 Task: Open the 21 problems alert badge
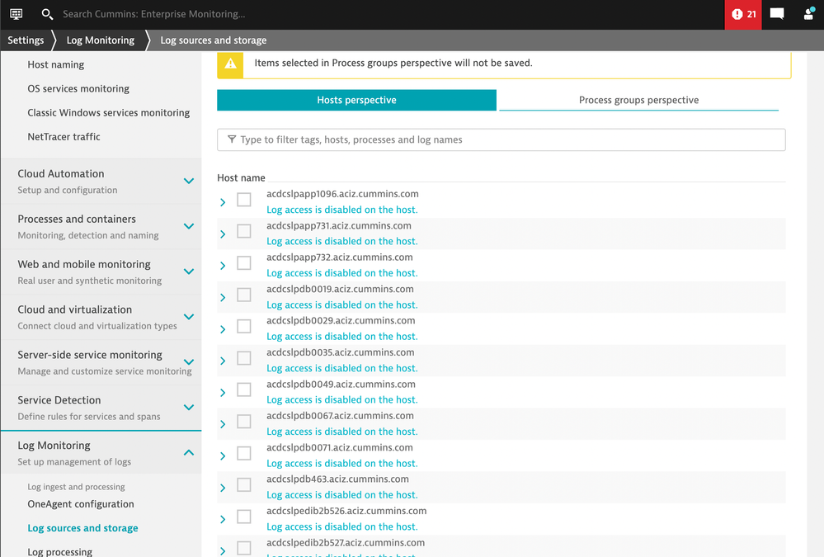point(743,14)
